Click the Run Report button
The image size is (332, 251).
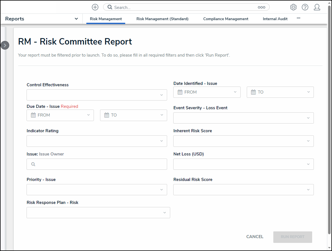292,237
